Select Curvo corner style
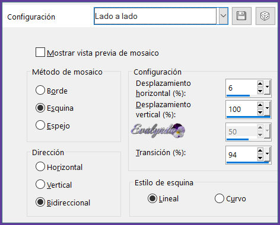 pos(219,198)
